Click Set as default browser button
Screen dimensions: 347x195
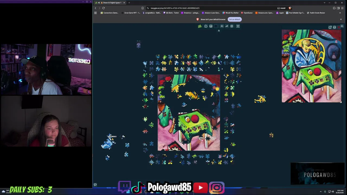[235, 19]
